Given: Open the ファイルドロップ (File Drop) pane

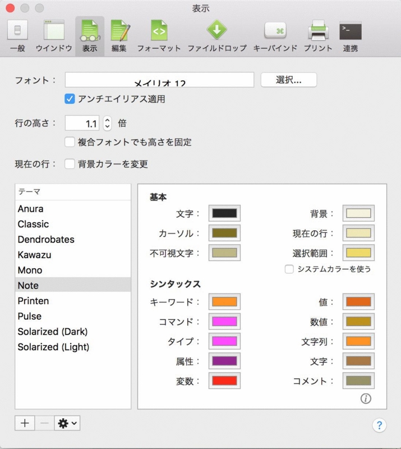Looking at the screenshot, I should coord(217,36).
